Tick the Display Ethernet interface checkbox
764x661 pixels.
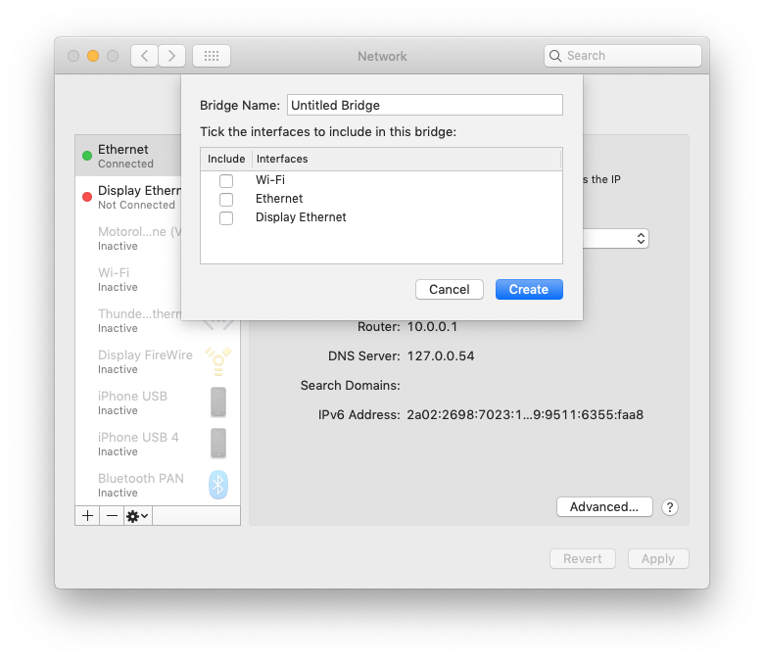(x=226, y=217)
